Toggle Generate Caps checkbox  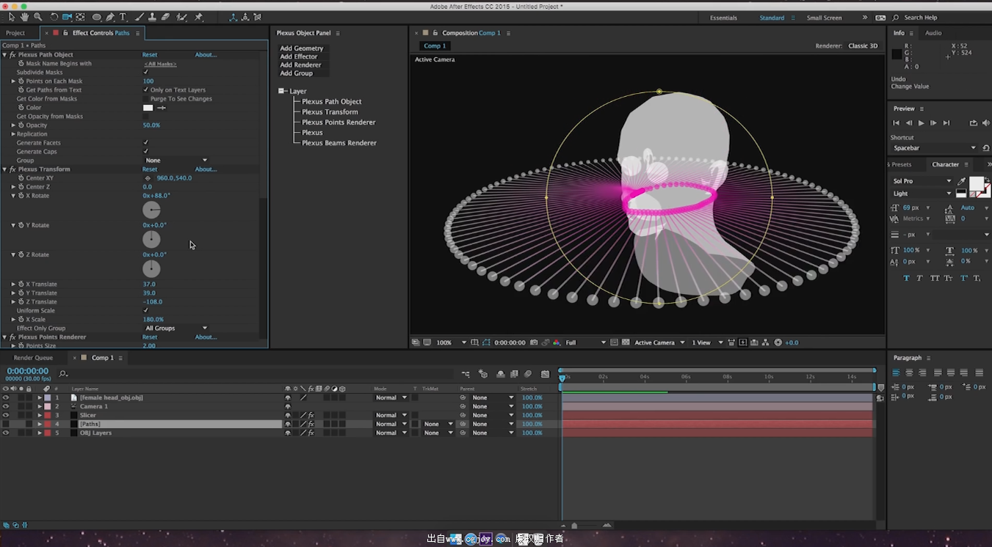pyautogui.click(x=145, y=152)
